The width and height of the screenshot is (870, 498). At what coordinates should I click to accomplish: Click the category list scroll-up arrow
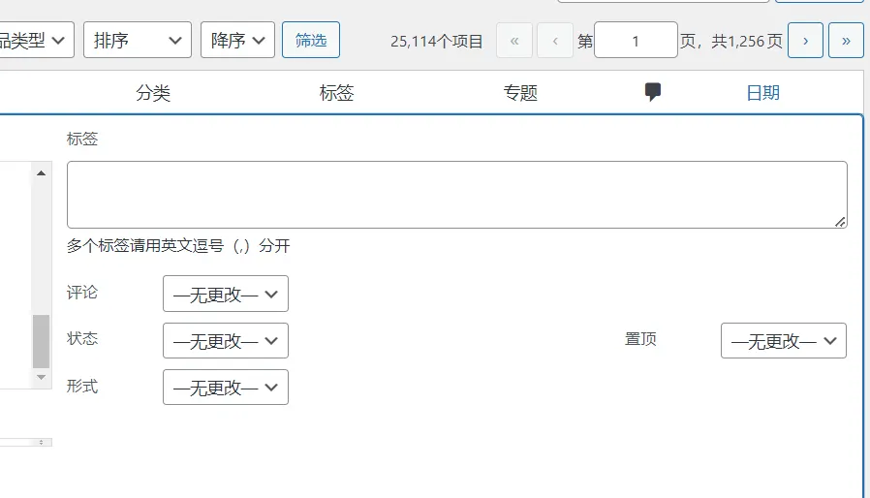(41, 173)
